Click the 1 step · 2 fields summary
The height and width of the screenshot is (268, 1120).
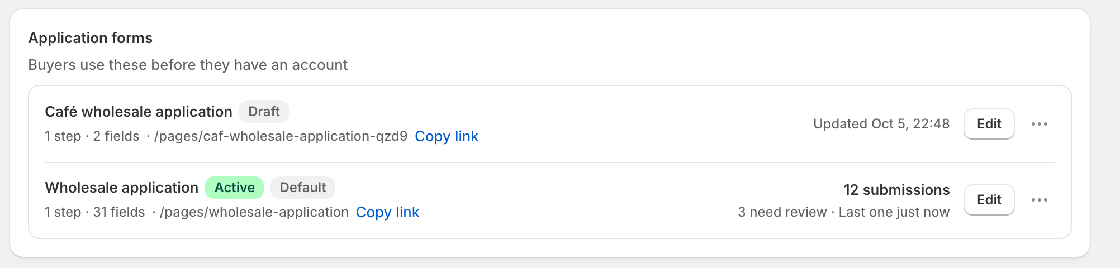92,136
